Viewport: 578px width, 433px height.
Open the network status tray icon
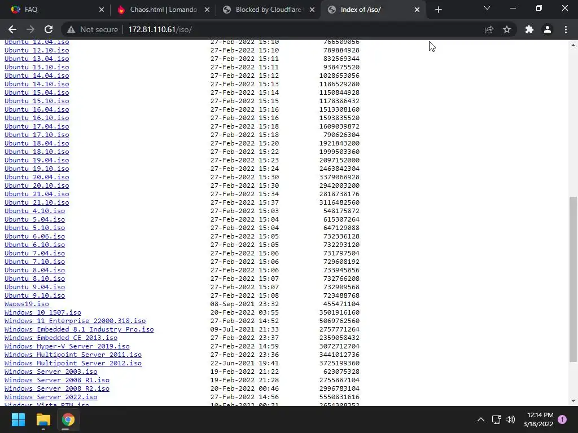496,419
